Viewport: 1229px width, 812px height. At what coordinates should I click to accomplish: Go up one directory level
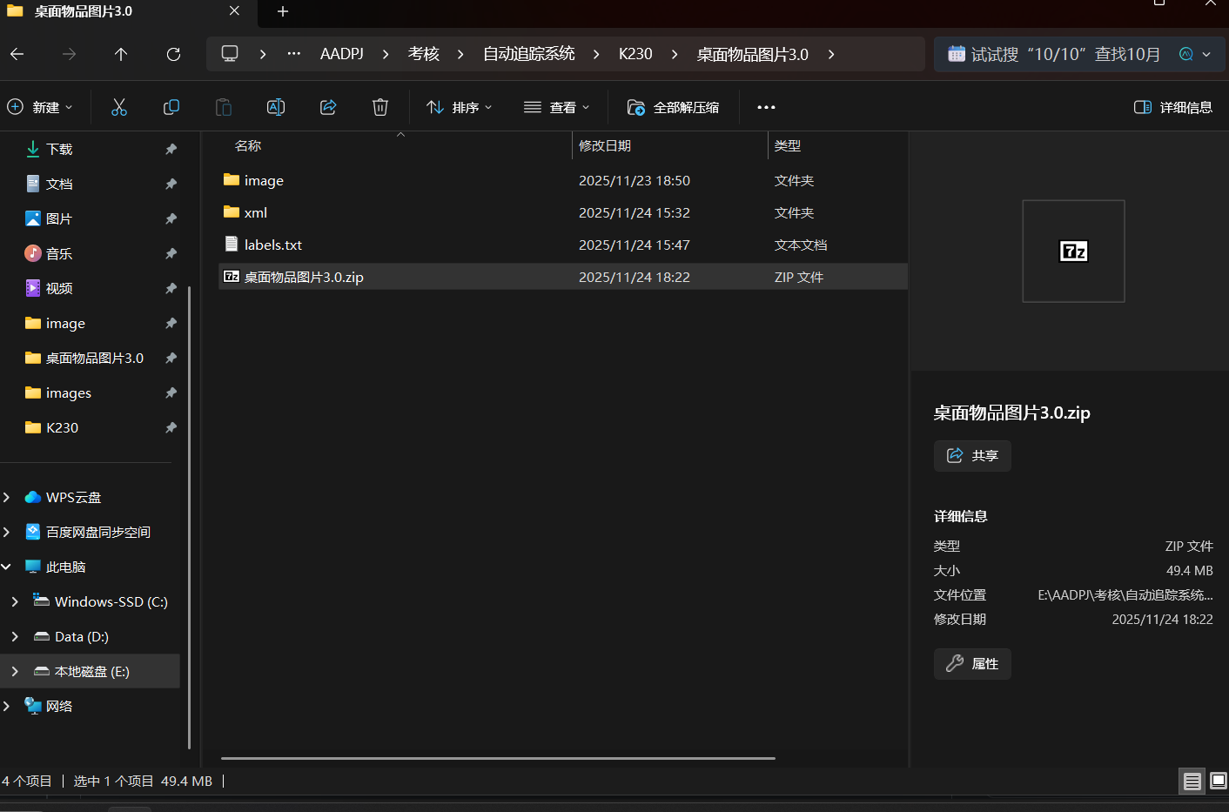point(121,54)
